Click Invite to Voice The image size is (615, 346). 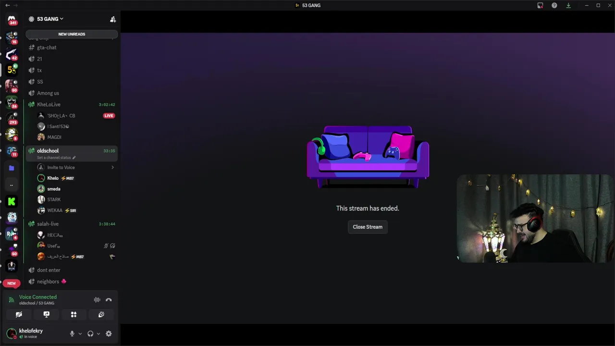(x=61, y=167)
